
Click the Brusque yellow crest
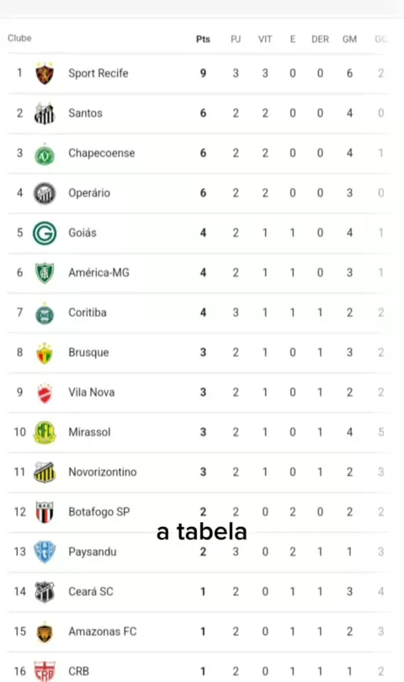click(x=45, y=353)
